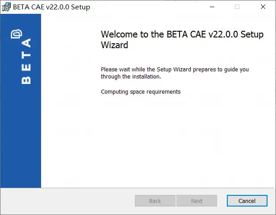Click blank white area below status text
Image resolution: width=276 pixels, height=215 pixels.
click(158, 141)
